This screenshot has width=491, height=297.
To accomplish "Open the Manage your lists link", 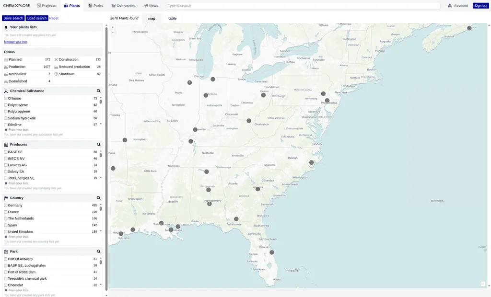I will coord(16,42).
